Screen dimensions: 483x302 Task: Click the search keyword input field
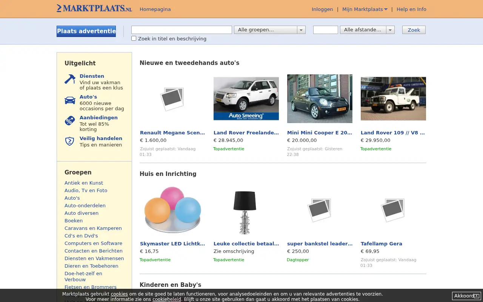182,30
